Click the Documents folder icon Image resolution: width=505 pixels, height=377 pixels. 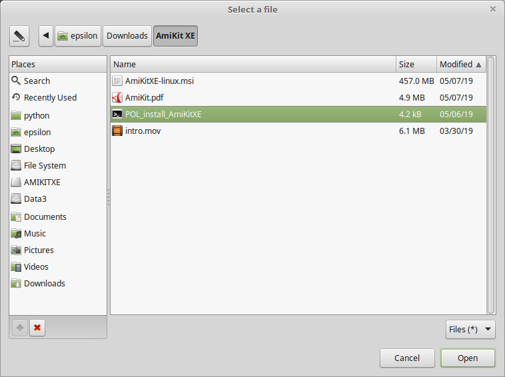16,216
